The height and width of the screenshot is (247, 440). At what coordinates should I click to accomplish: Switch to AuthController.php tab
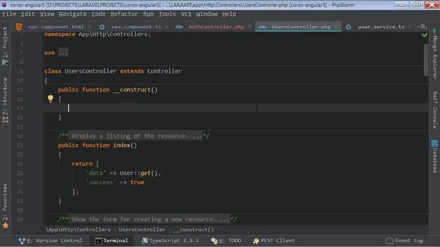click(217, 27)
